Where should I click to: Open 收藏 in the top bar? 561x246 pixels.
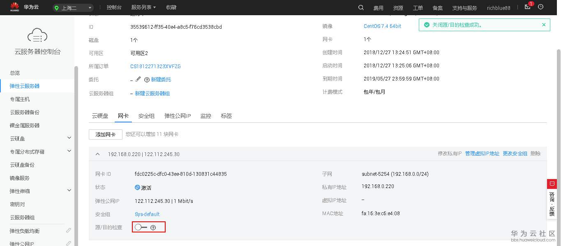click(171, 7)
